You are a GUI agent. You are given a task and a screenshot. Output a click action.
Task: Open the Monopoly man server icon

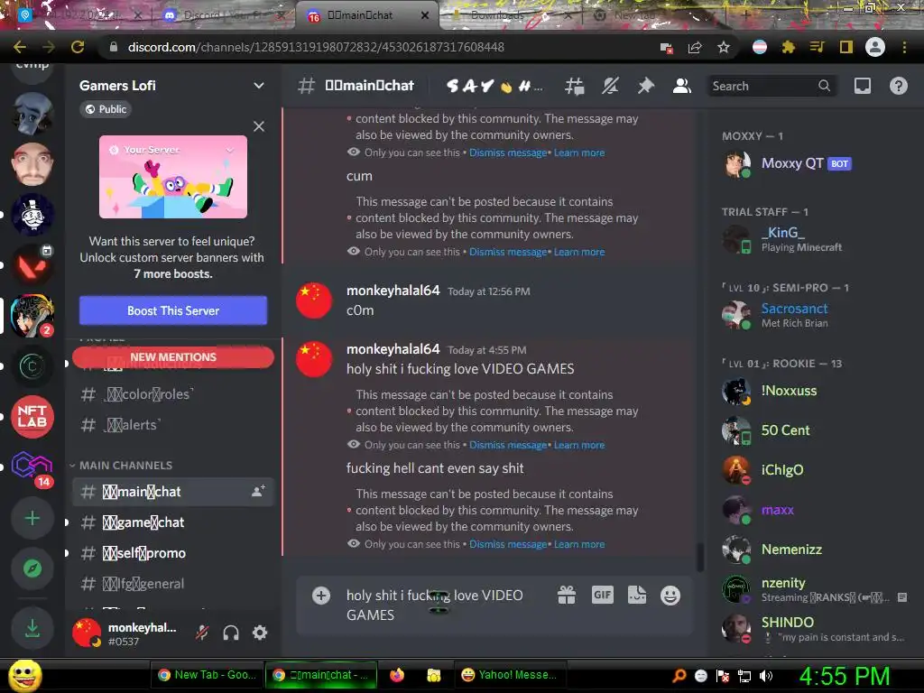(32, 214)
